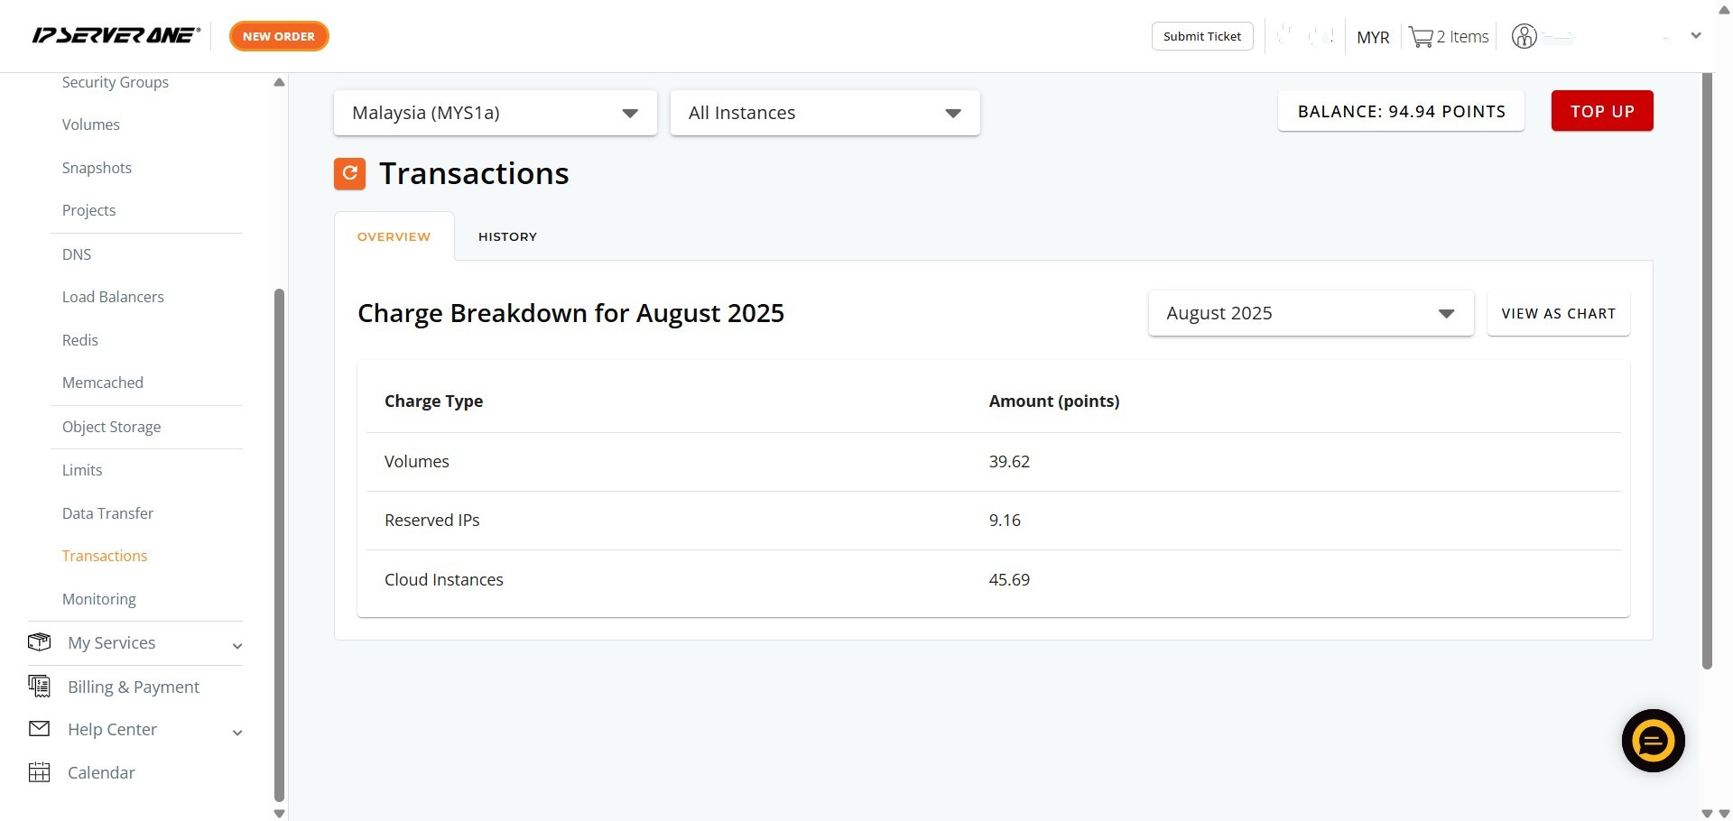Viewport: 1733px width, 821px height.
Task: Open the All Instances dropdown
Action: click(x=824, y=113)
